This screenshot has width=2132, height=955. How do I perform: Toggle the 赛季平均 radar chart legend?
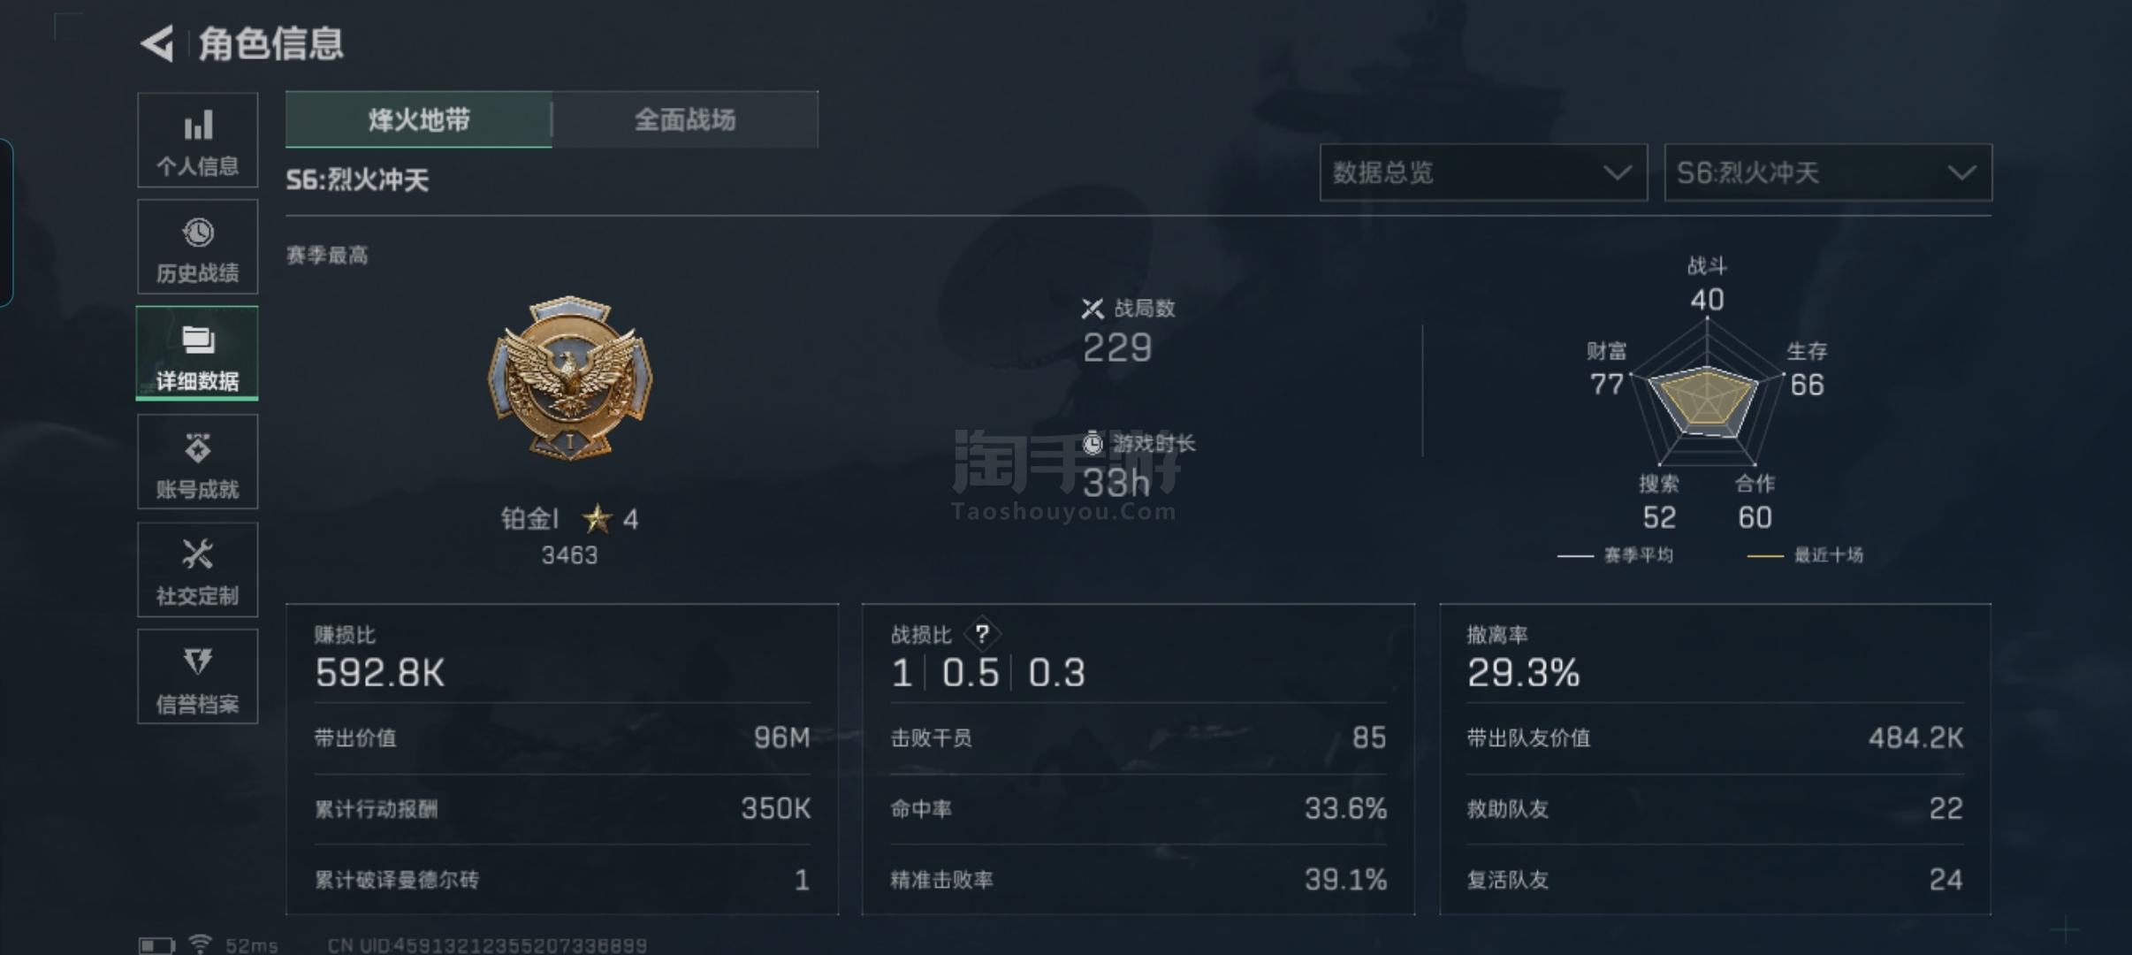(x=1615, y=555)
